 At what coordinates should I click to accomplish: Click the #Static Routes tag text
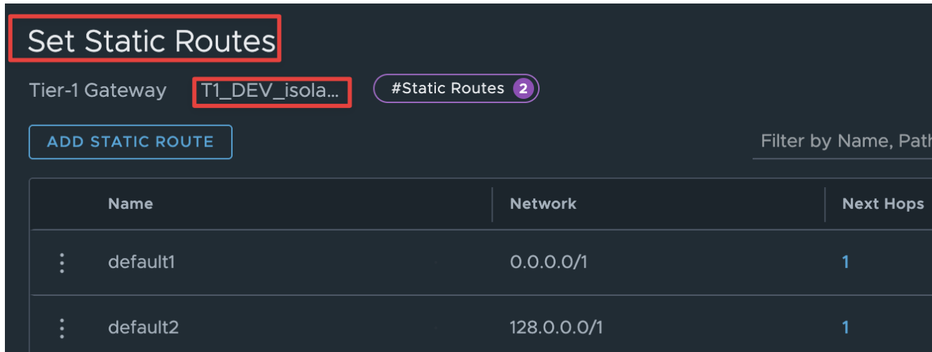click(x=448, y=89)
